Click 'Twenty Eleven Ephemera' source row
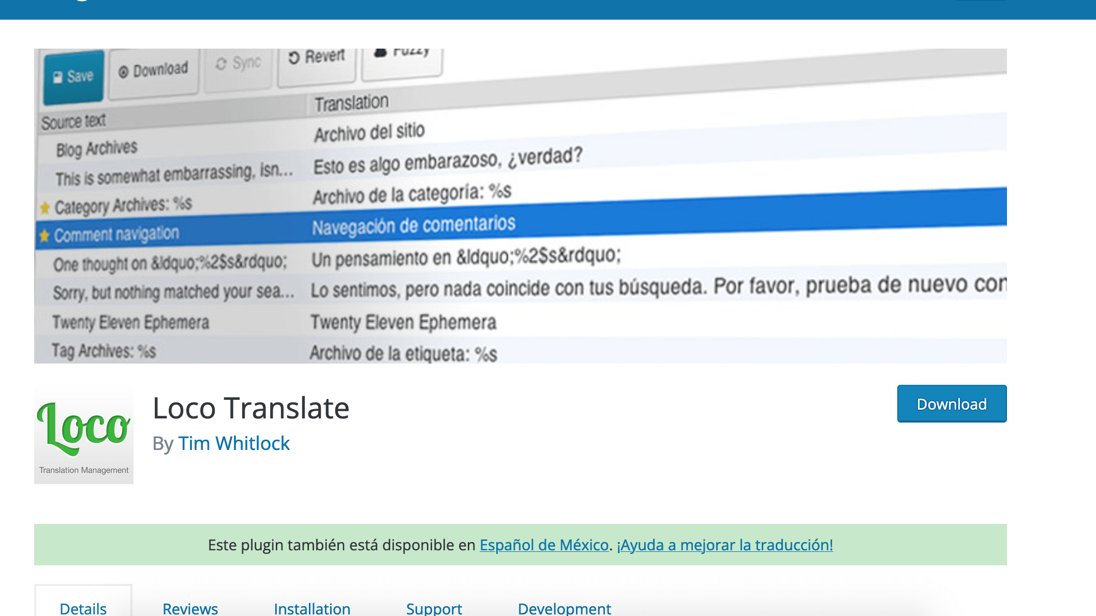Screen dimensions: 1096x616 click(131, 322)
